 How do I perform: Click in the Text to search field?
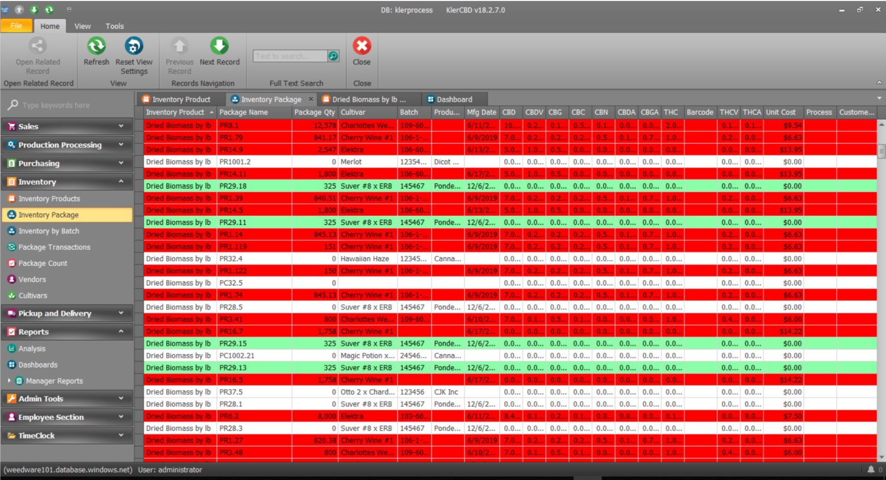(x=289, y=56)
